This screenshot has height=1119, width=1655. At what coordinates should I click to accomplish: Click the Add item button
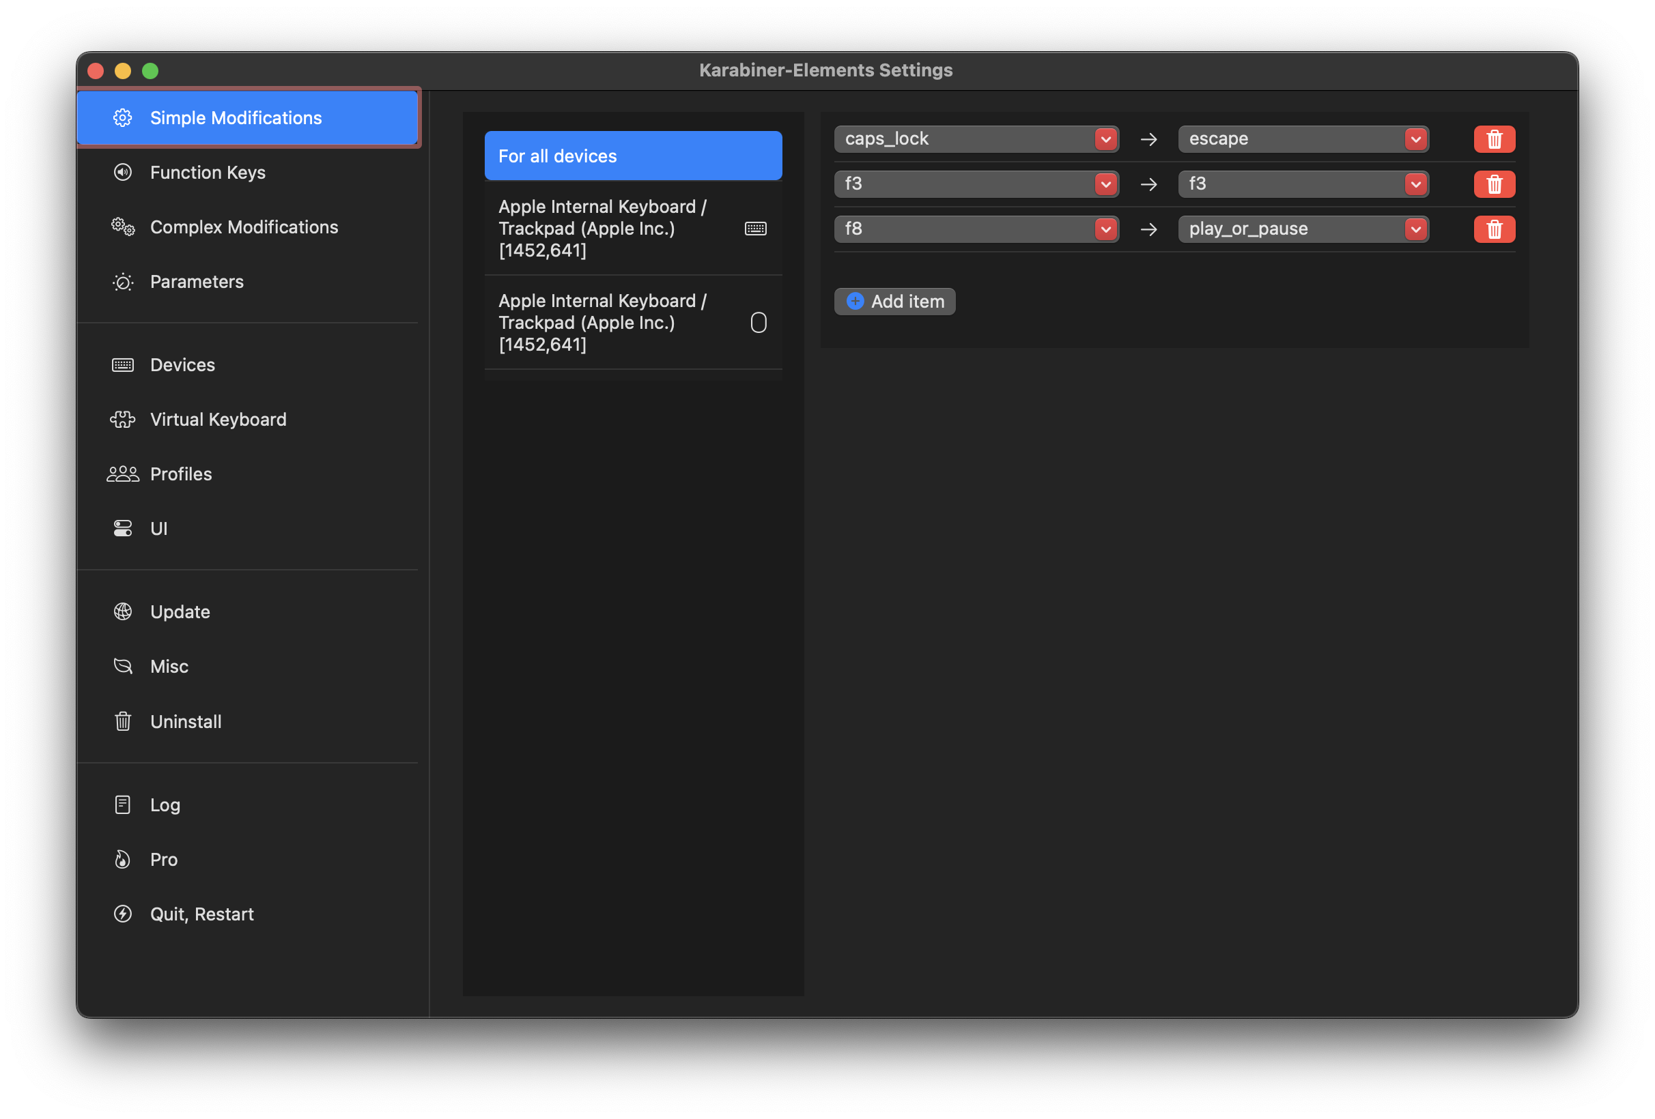(x=894, y=302)
